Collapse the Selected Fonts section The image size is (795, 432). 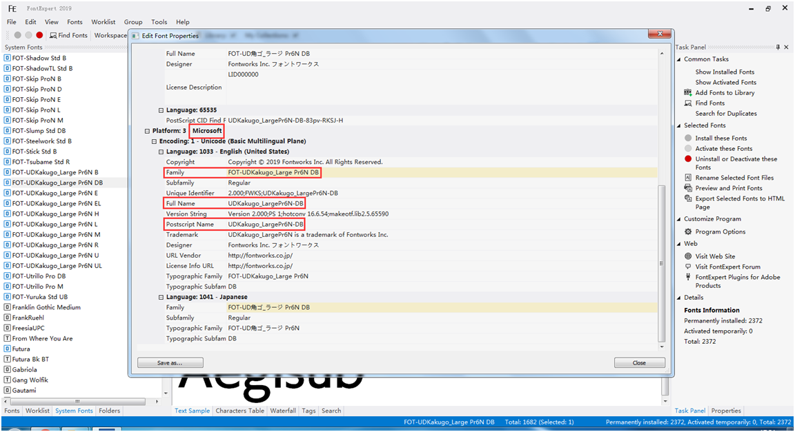coord(679,125)
